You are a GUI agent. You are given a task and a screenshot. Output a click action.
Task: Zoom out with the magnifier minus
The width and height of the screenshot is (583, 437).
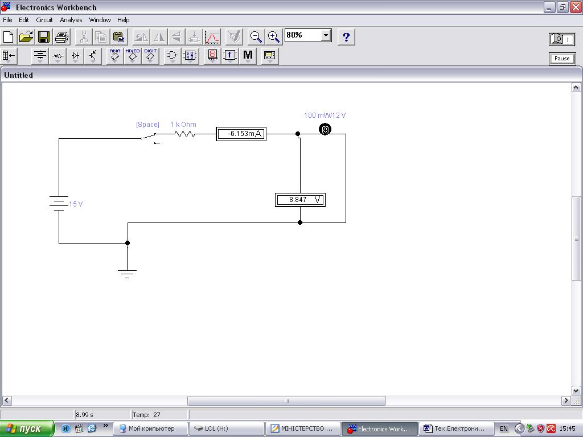click(256, 37)
